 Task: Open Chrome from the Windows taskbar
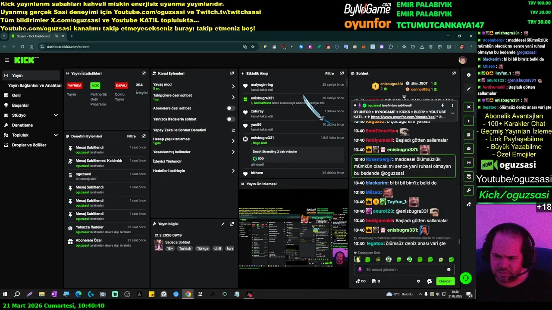(x=188, y=294)
